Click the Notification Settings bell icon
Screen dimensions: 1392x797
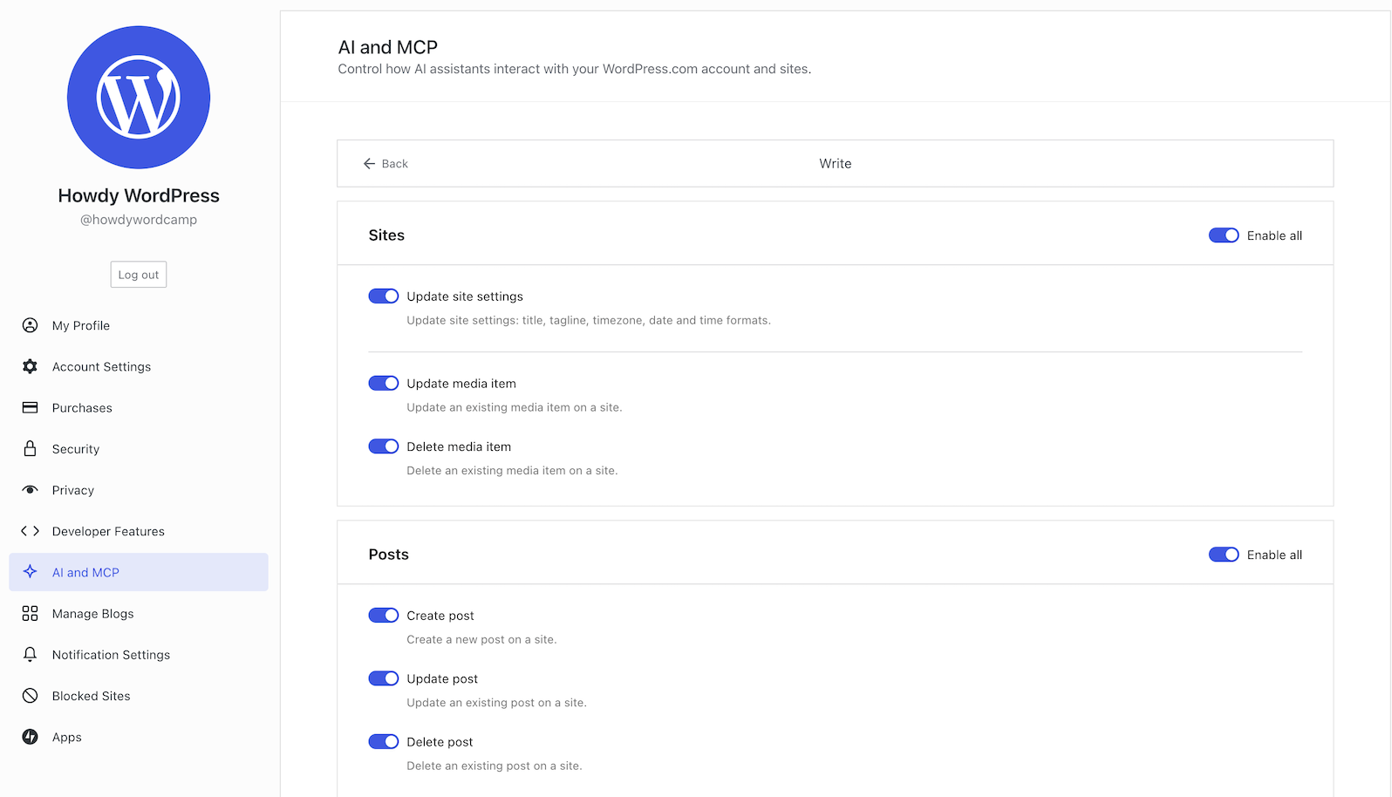tap(30, 654)
